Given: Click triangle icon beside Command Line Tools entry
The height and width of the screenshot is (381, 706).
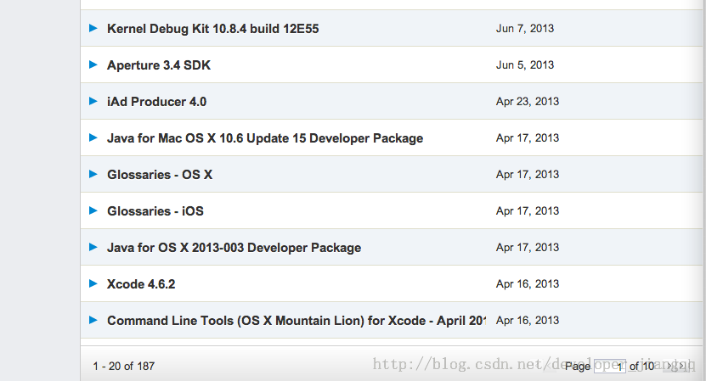Looking at the screenshot, I should pyautogui.click(x=93, y=320).
